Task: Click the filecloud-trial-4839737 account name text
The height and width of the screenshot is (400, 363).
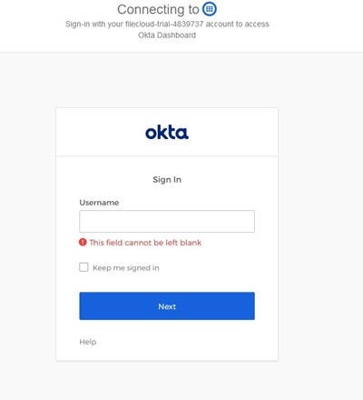Action: coord(164,24)
